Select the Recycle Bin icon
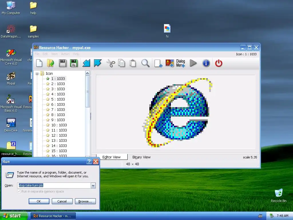The width and height of the screenshot is (293, 220). pyautogui.click(x=279, y=195)
